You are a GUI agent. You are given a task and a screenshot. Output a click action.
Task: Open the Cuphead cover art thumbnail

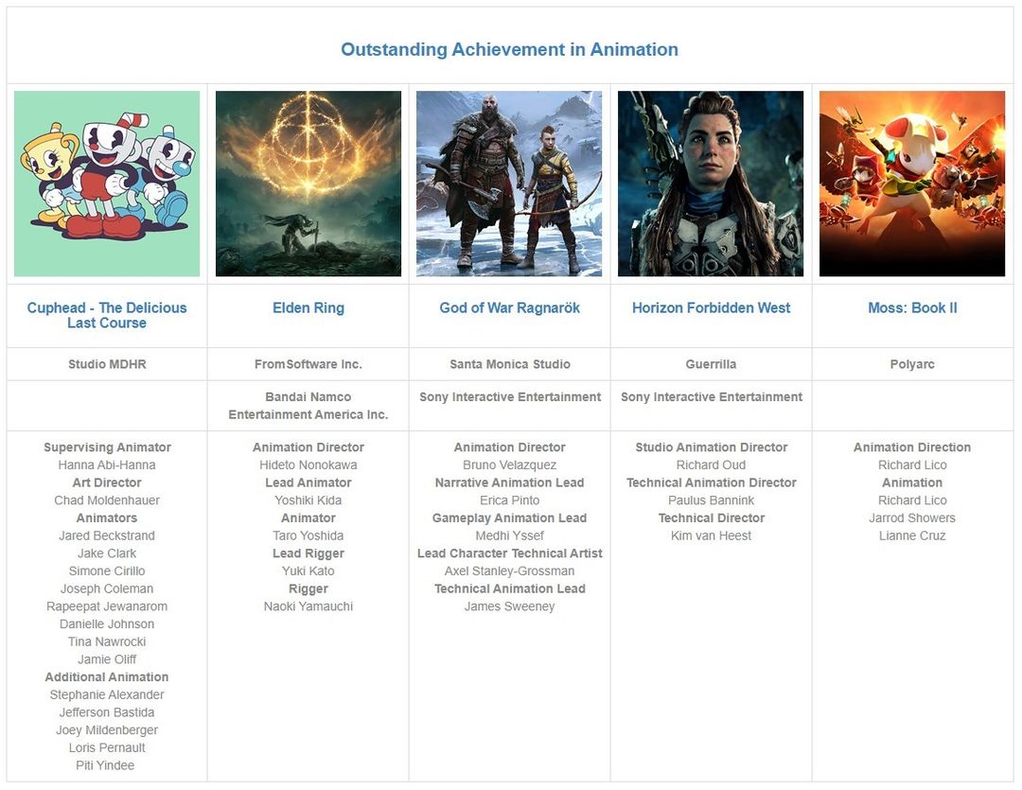(x=107, y=184)
